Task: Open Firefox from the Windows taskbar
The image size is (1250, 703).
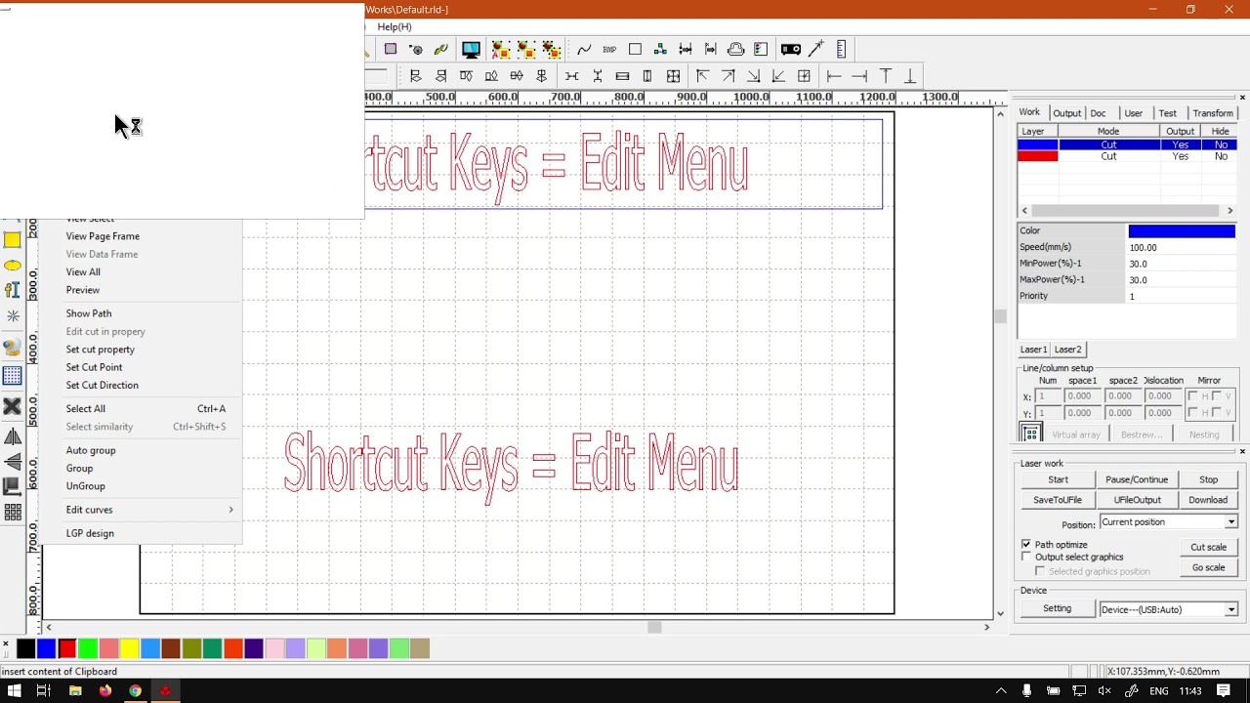Action: [104, 690]
